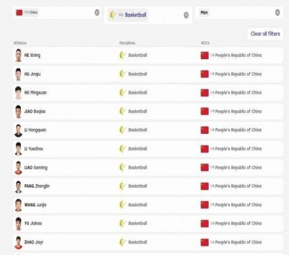
Task: Open HU Jinqiu athlete name link
Action: tap(32, 74)
